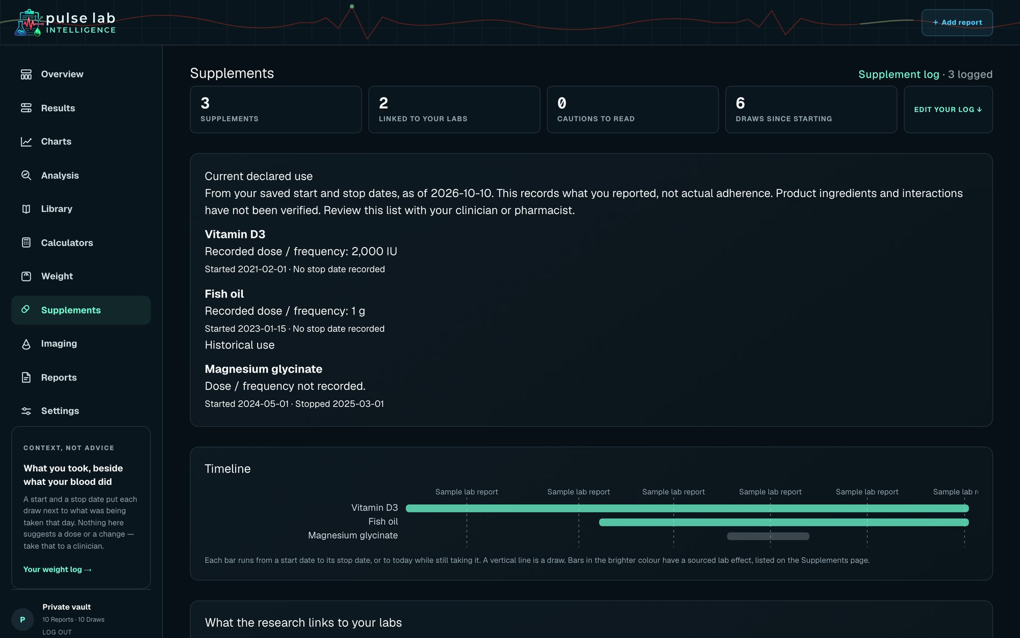Go to the Results menu label
The height and width of the screenshot is (638, 1020).
point(58,108)
